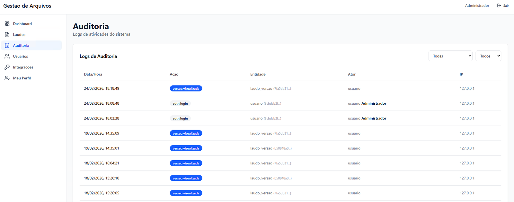
Task: Go to the Laudos menu item
Action: point(19,35)
